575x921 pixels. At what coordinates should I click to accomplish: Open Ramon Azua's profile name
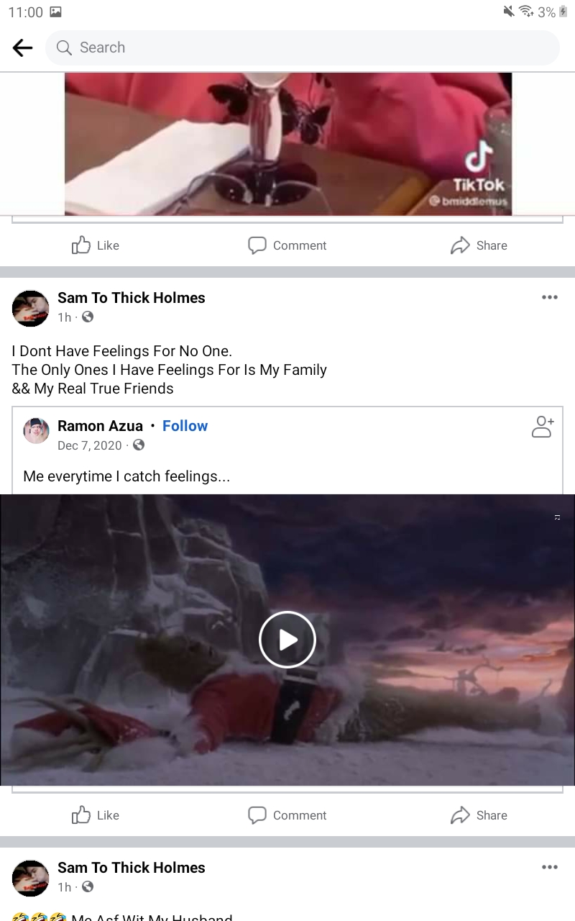pos(100,426)
